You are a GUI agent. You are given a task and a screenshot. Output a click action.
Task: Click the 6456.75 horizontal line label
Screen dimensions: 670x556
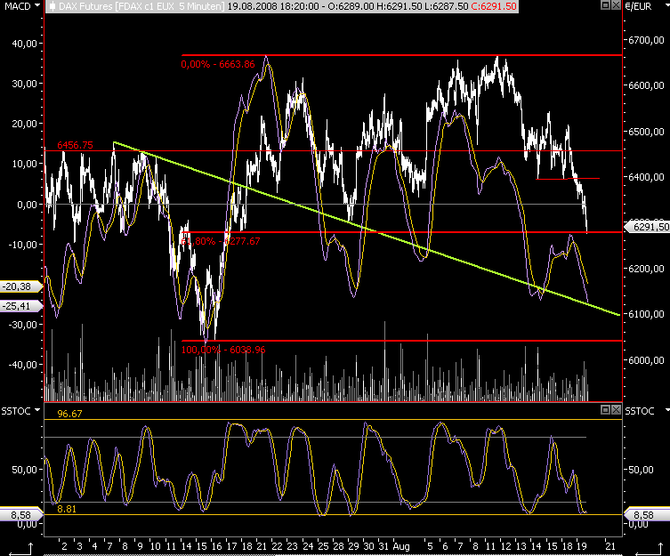[76, 145]
